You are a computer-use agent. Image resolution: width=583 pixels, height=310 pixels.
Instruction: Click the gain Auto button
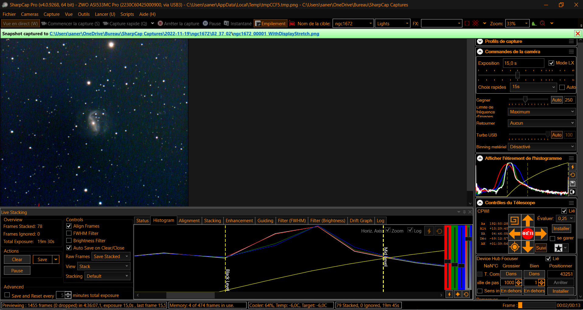pos(557,100)
